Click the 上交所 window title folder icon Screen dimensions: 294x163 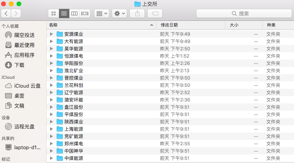tap(138, 4)
